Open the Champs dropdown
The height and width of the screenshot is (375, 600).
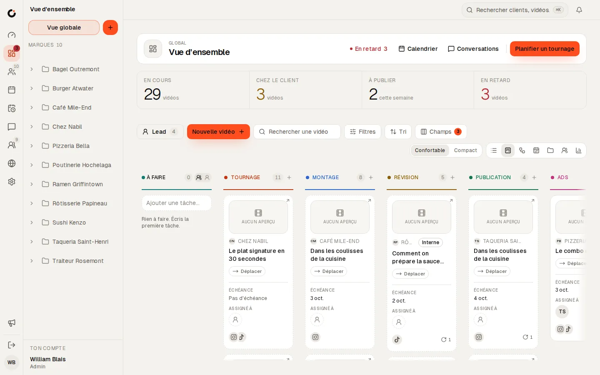pyautogui.click(x=441, y=132)
